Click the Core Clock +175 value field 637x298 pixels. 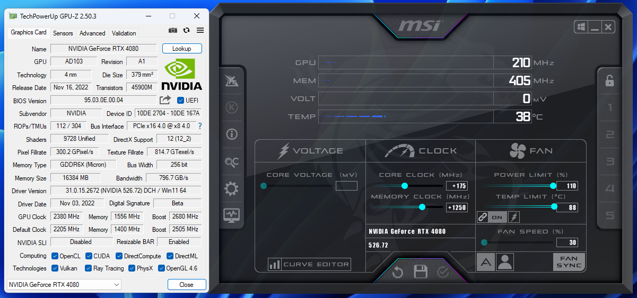click(x=457, y=186)
